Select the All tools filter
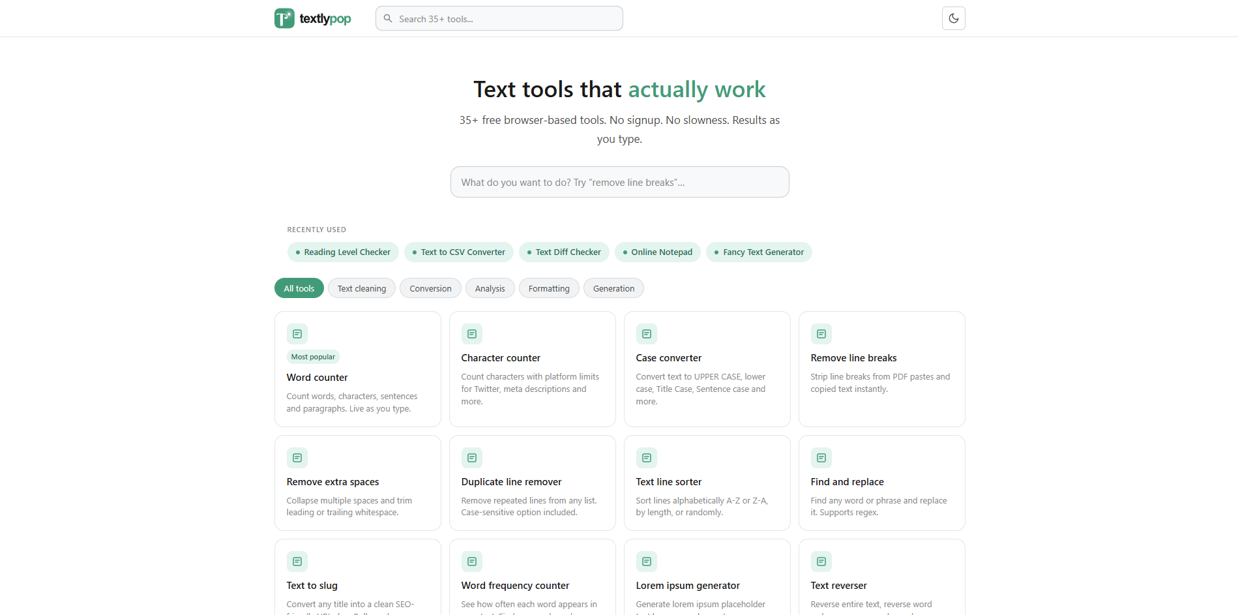 click(x=299, y=288)
